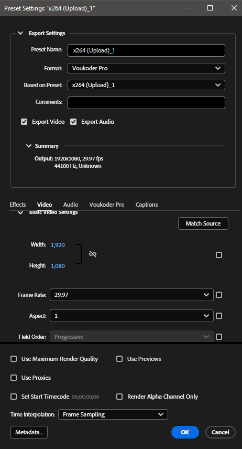
Task: Enable Use Proxies checkbox
Action: coord(14,378)
